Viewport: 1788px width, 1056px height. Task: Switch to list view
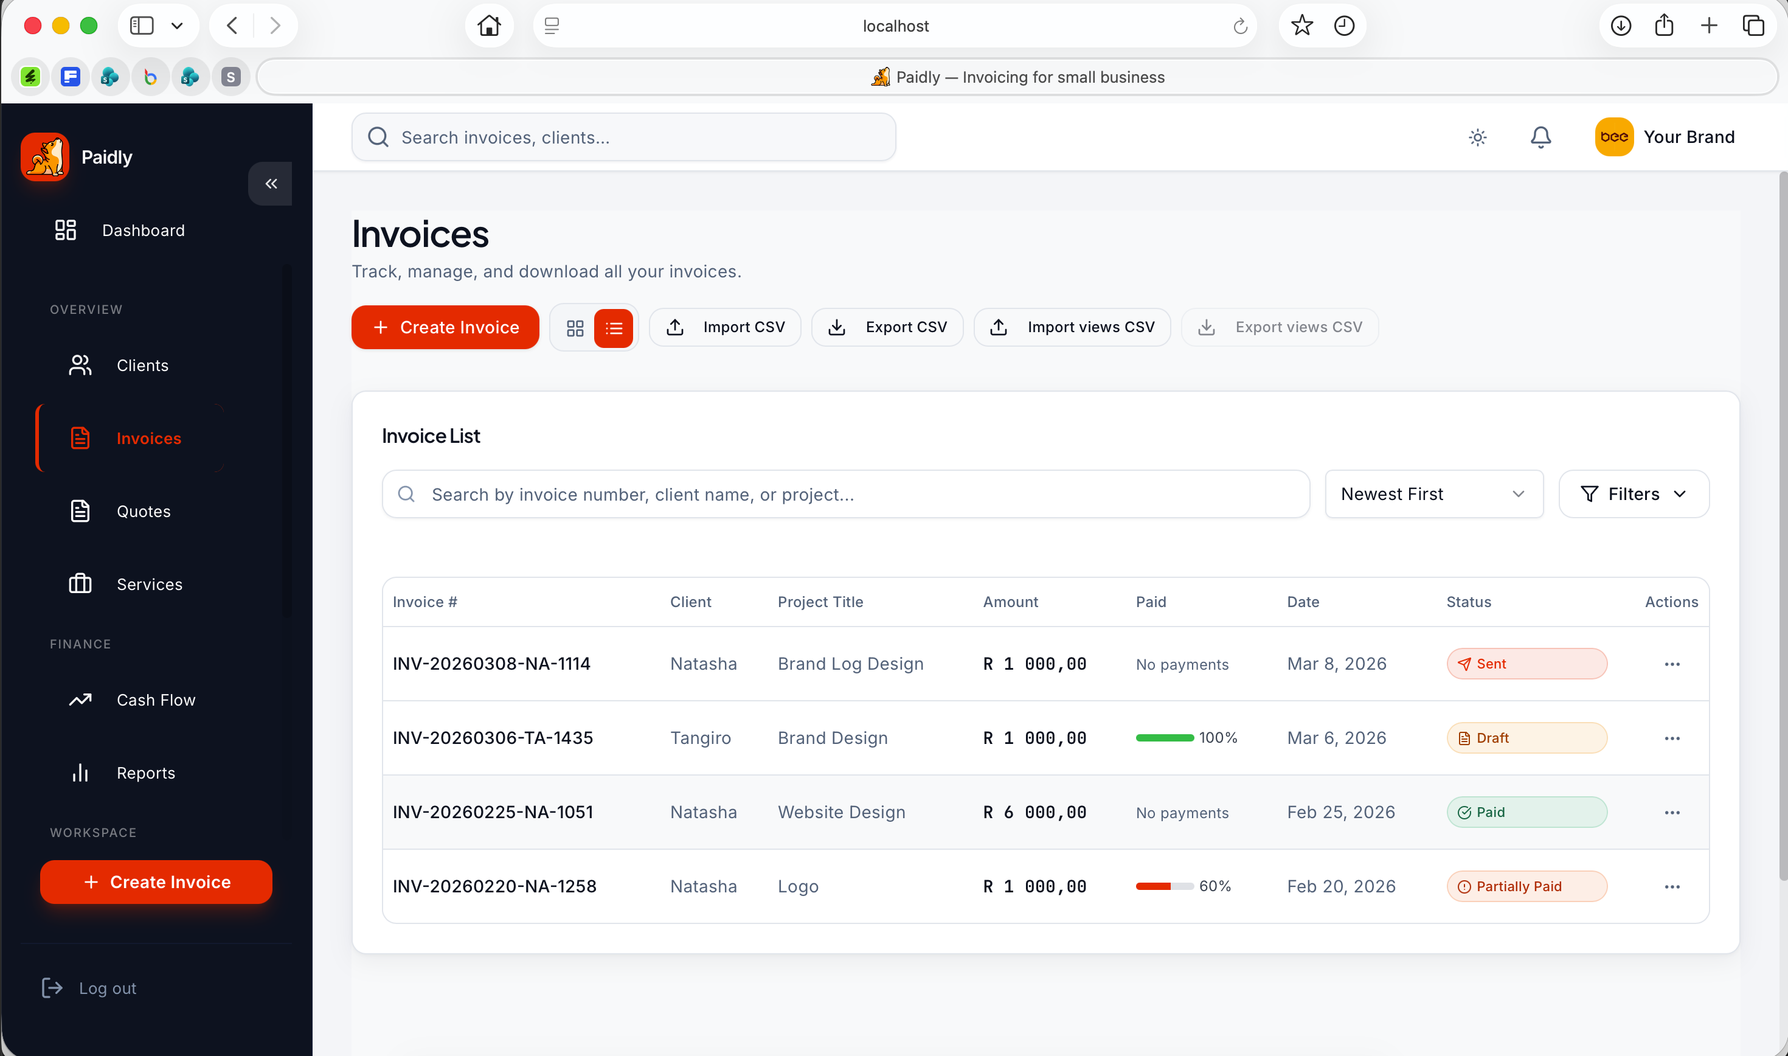(614, 328)
